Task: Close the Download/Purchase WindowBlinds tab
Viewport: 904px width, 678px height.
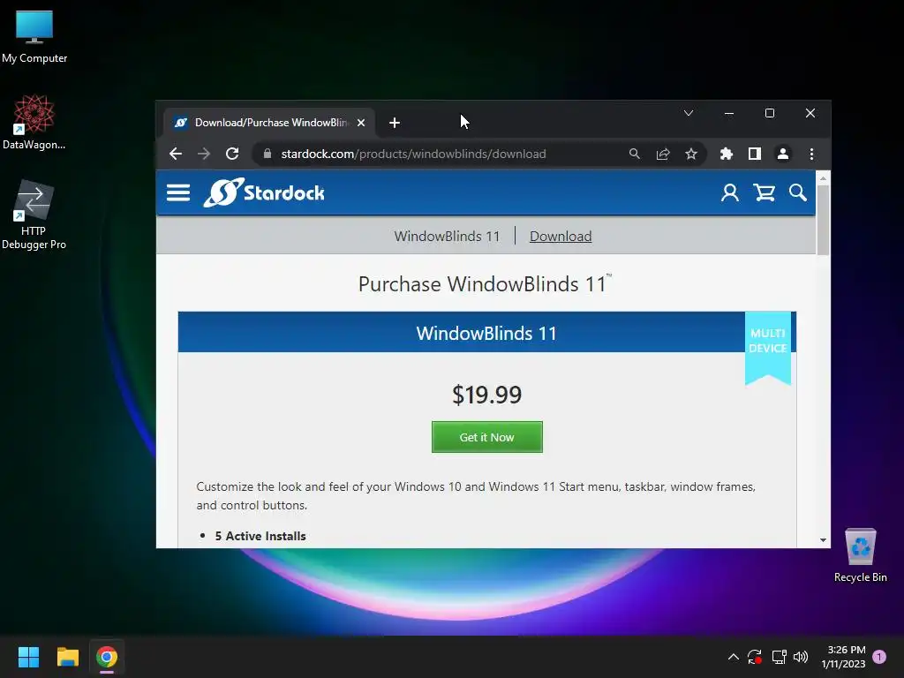Action: point(361,123)
